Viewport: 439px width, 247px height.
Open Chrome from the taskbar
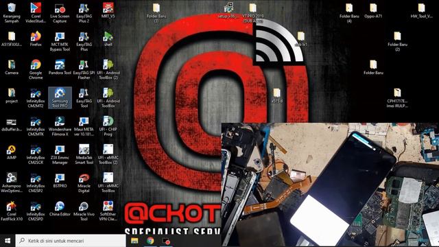click(150, 241)
